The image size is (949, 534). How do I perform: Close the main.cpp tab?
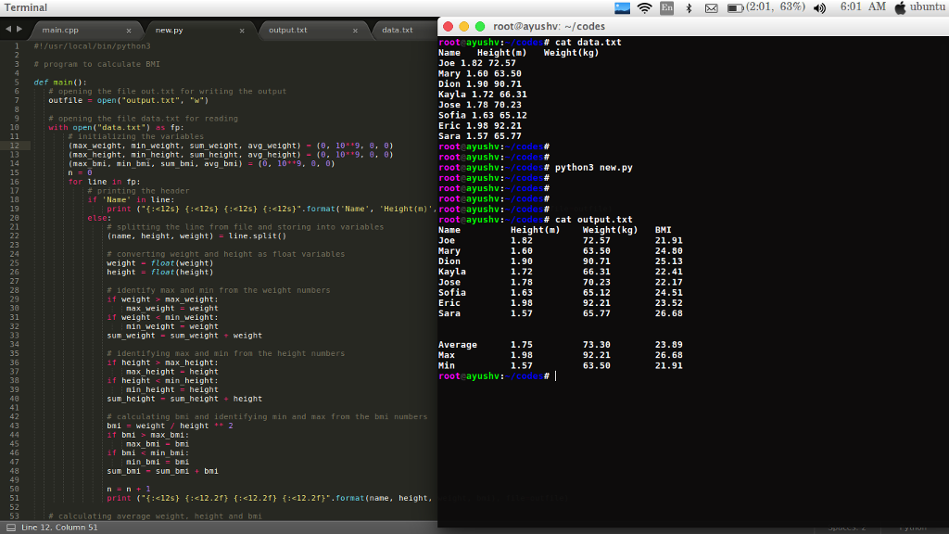(x=129, y=31)
